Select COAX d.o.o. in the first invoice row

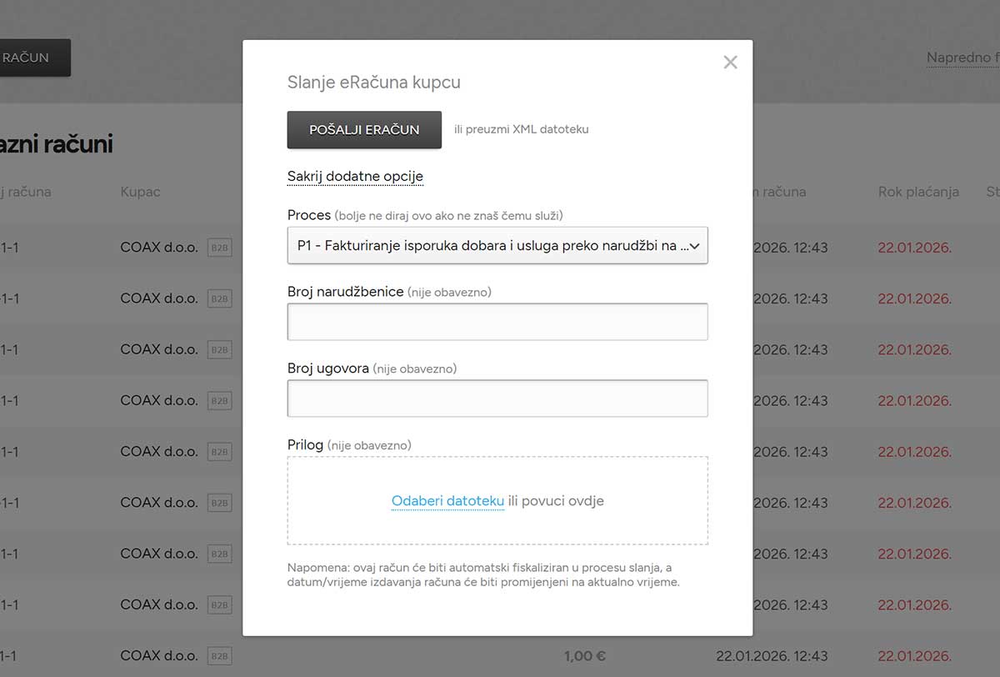coord(159,248)
